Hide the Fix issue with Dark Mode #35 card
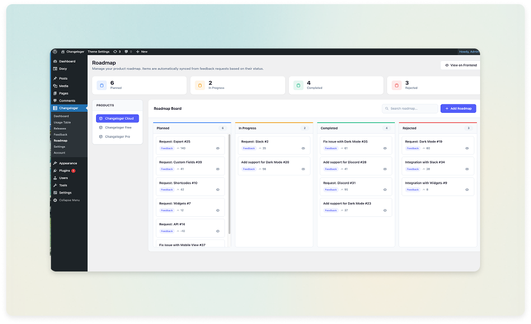 coord(385,148)
